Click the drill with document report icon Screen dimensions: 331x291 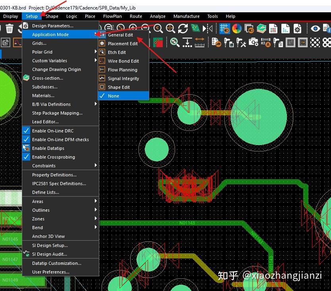[x=278, y=42]
